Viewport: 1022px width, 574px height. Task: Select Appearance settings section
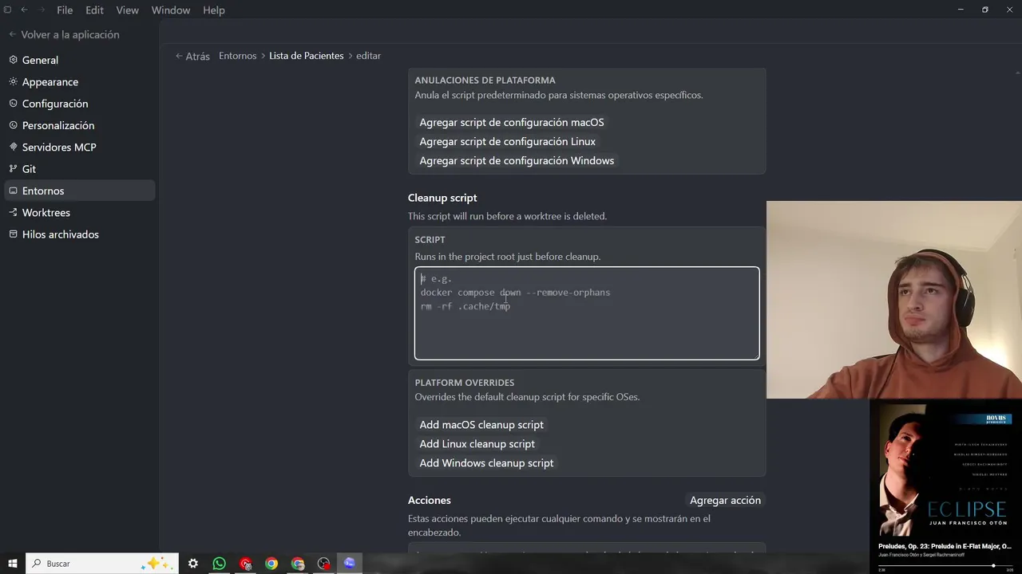click(79, 81)
